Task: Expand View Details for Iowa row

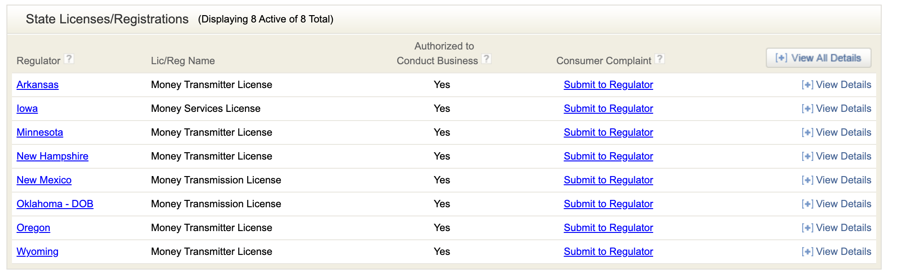Action: coord(836,109)
